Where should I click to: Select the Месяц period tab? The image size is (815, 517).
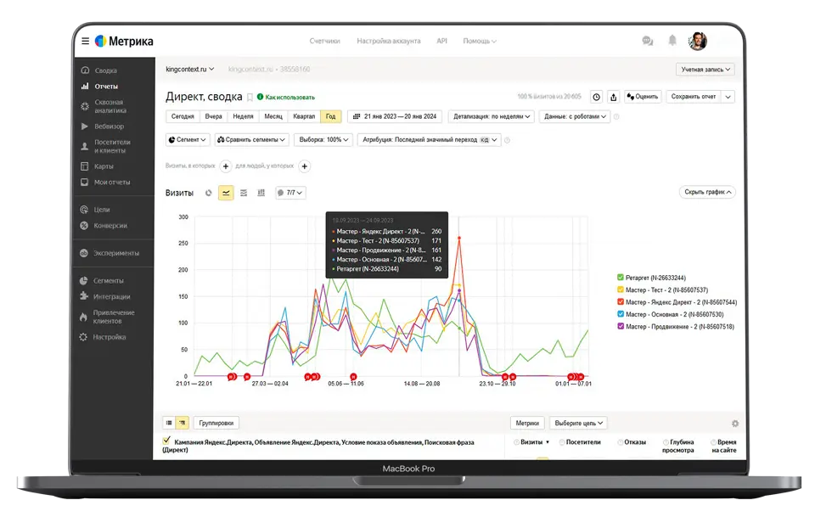(x=273, y=116)
